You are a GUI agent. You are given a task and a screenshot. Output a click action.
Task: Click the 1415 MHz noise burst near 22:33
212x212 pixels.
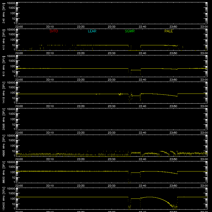[120, 94]
